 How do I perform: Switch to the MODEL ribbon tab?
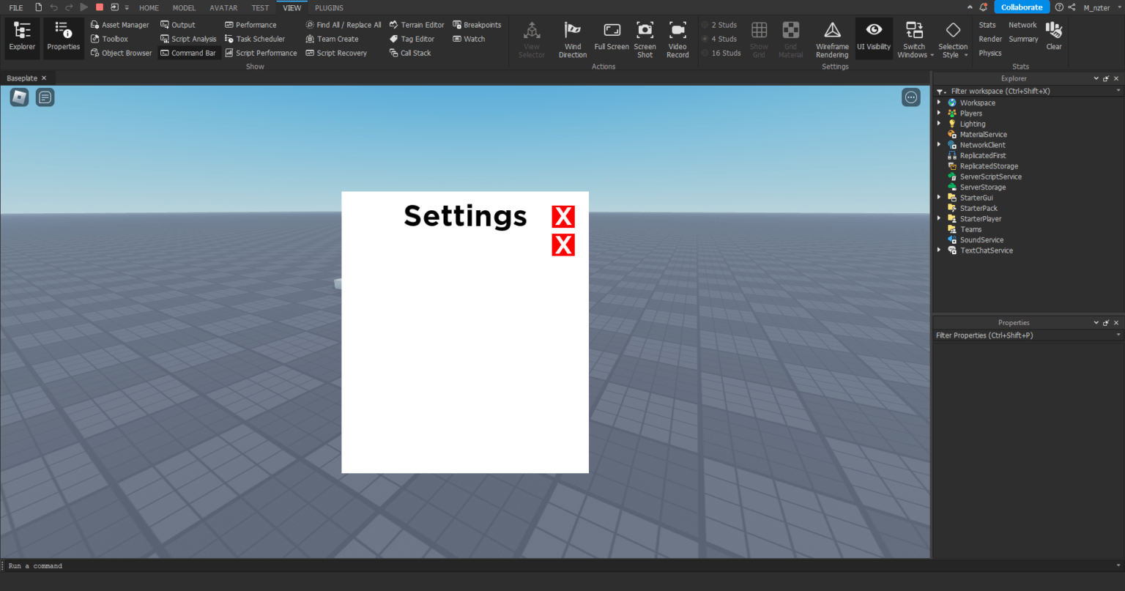coord(184,7)
